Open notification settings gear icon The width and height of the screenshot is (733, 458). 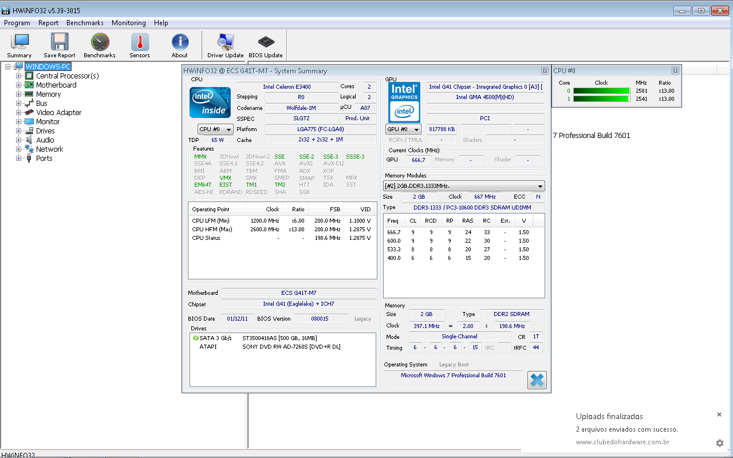[720, 443]
